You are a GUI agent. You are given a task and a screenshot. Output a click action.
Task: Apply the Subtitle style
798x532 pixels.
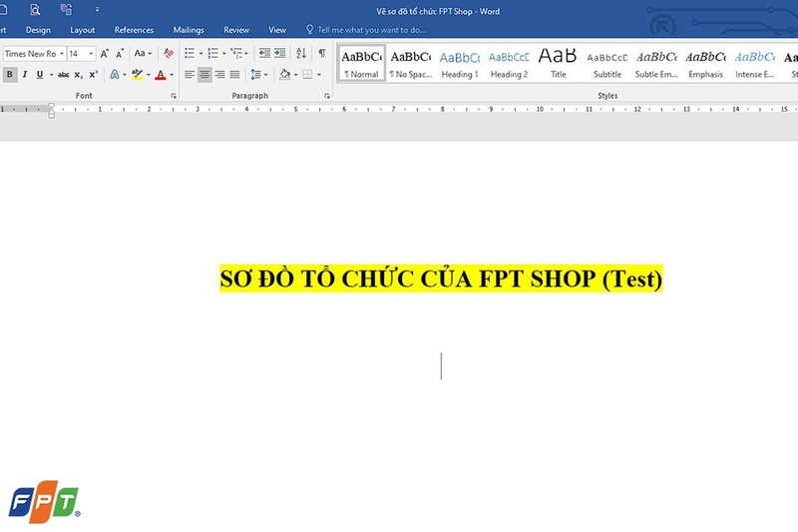(x=607, y=64)
